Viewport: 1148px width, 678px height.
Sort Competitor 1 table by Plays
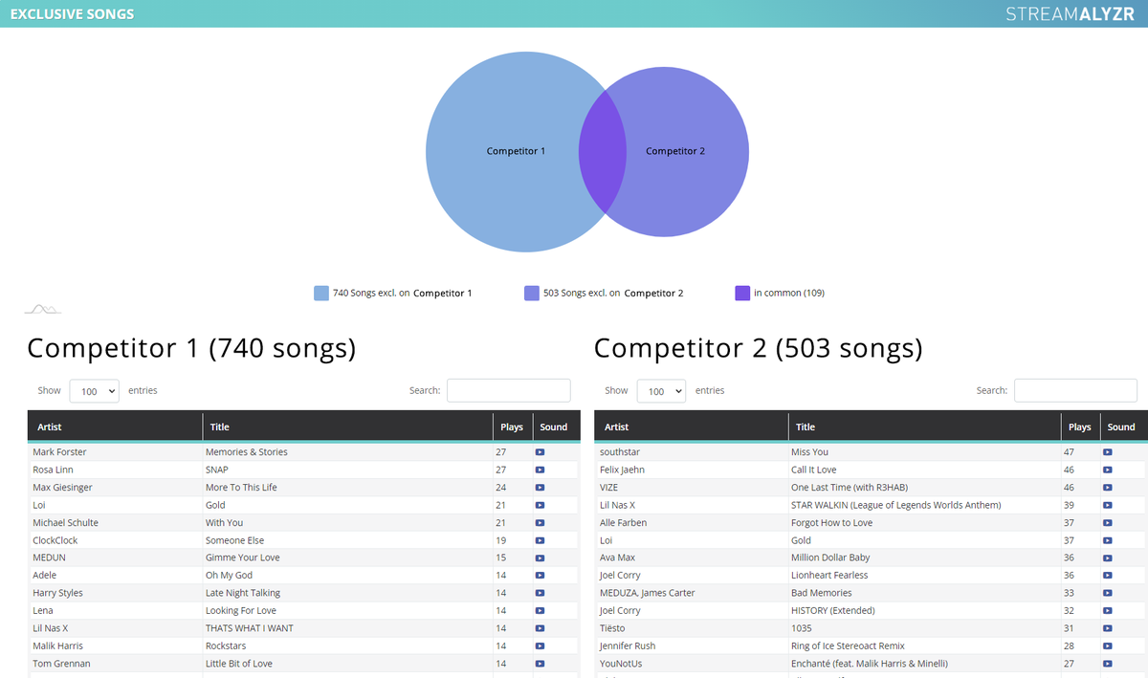[x=512, y=426]
